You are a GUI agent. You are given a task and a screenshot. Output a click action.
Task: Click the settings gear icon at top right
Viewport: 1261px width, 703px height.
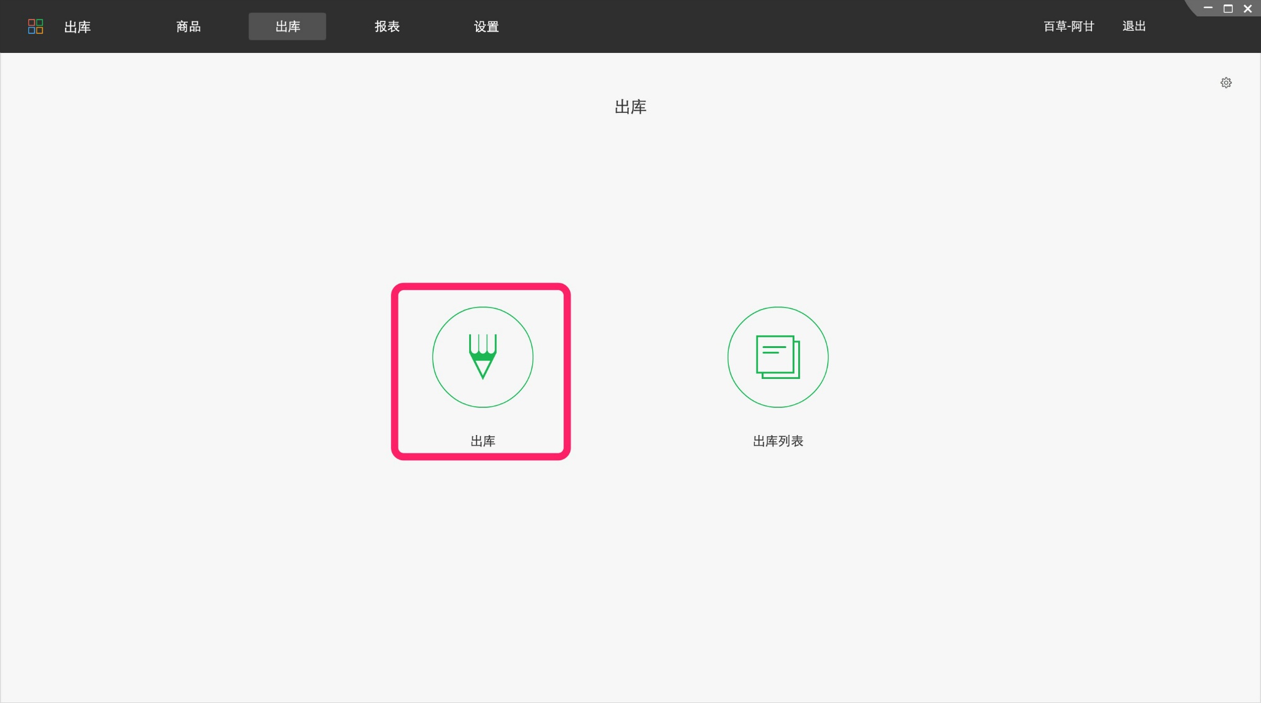[x=1226, y=83]
